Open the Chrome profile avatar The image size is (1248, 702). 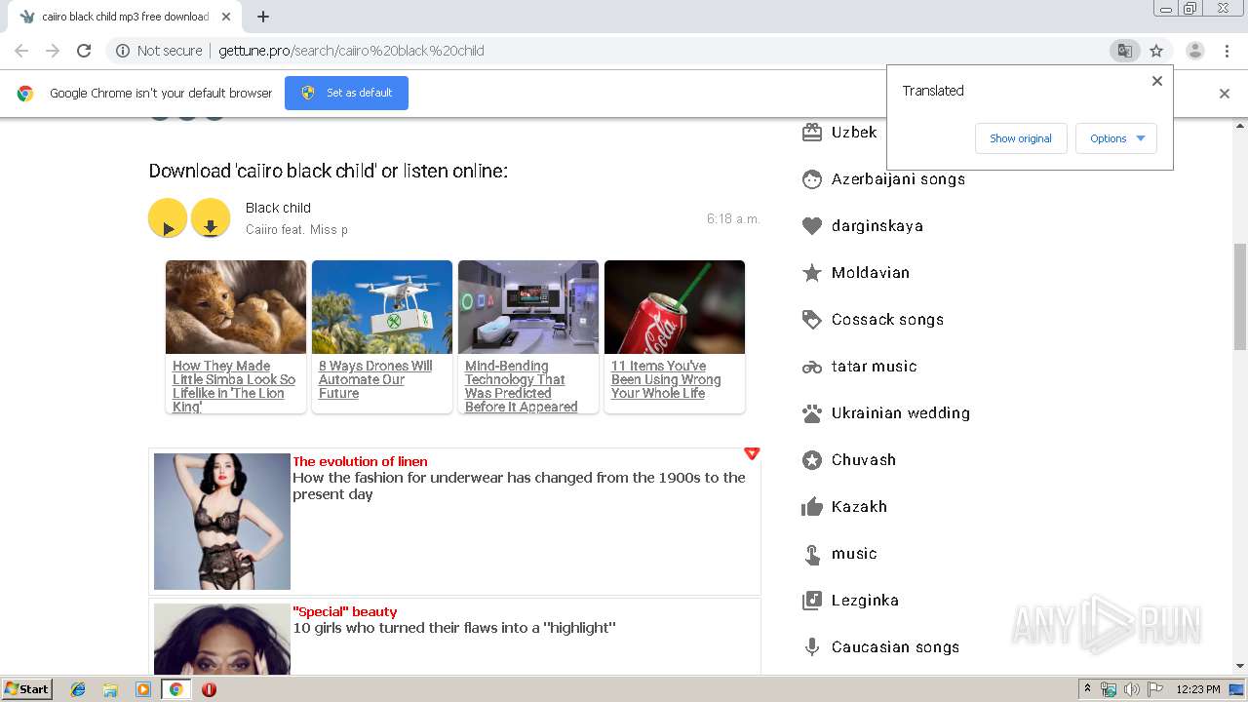click(x=1194, y=51)
